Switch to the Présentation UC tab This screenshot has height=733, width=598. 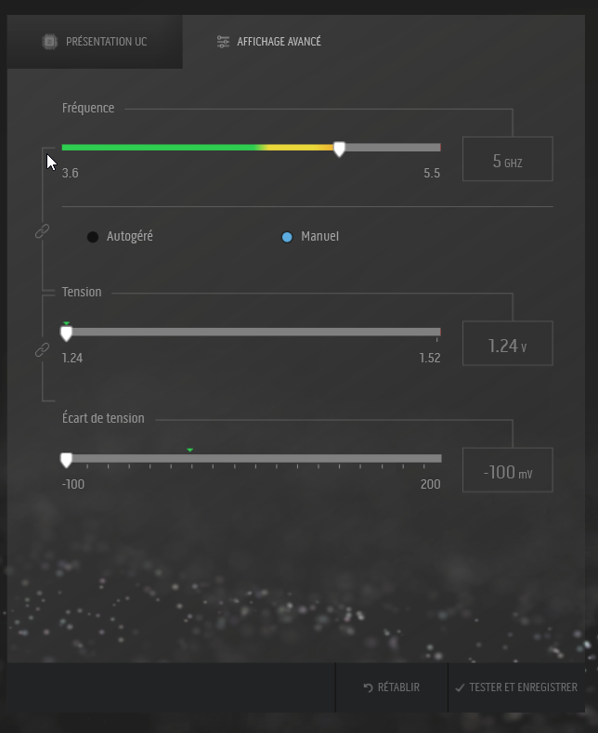point(95,42)
